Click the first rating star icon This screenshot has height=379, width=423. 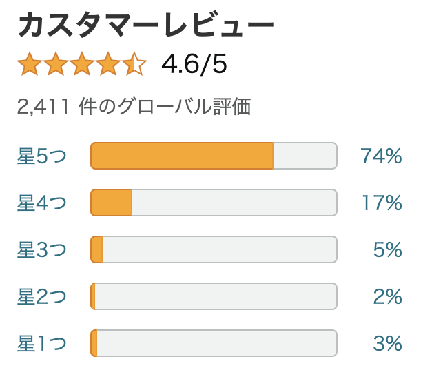[x=30, y=64]
